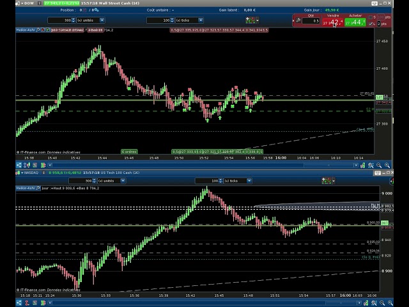Click the green bars icon in NASDAQ toolbar
This screenshot has width=409, height=307.
(x=43, y=303)
